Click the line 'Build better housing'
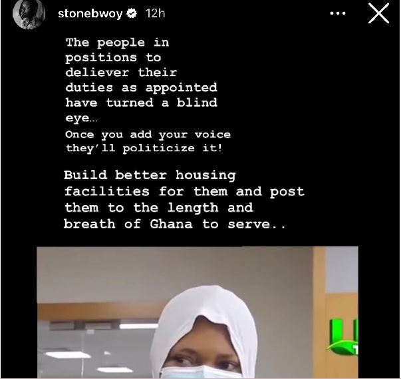Screen dimensions: 401x379 pos(150,176)
